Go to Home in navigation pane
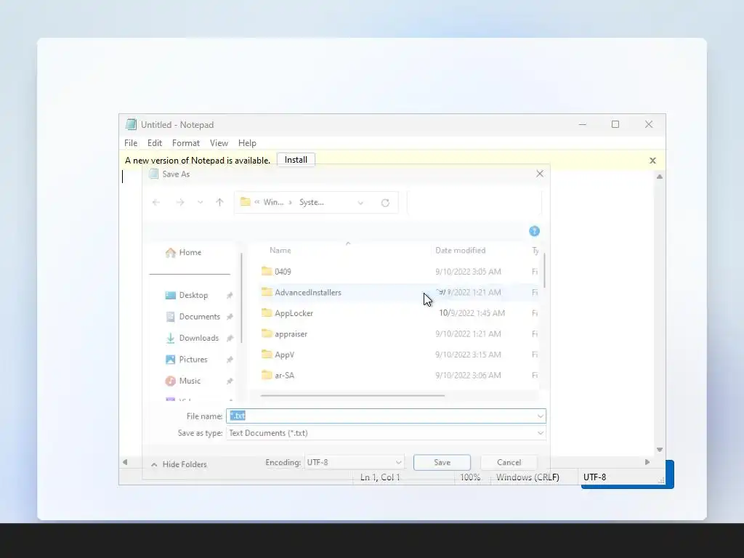 (184, 252)
